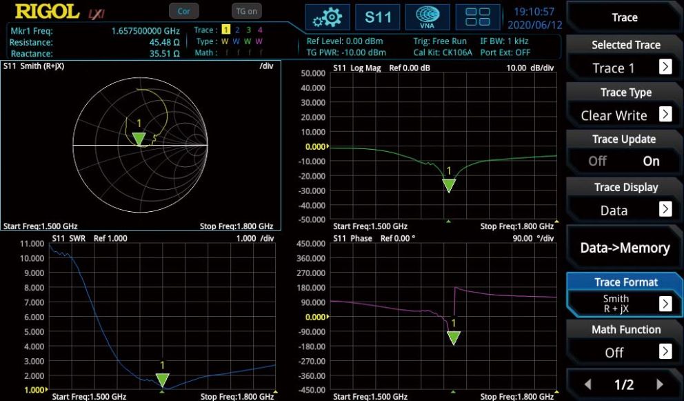Click marker 1 triangle on Smith chart
Image resolution: width=684 pixels, height=401 pixels.
coord(139,139)
